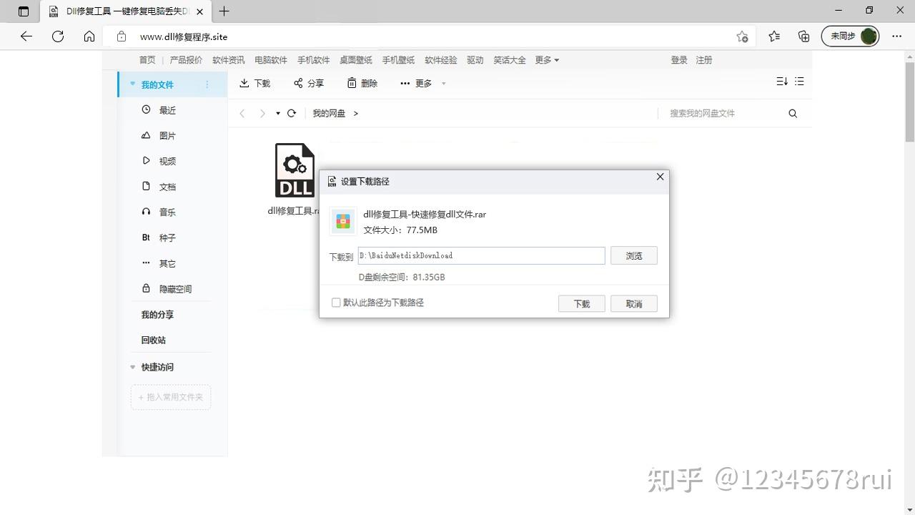
Task: Open 我的分享 in the sidebar
Action: pos(157,315)
